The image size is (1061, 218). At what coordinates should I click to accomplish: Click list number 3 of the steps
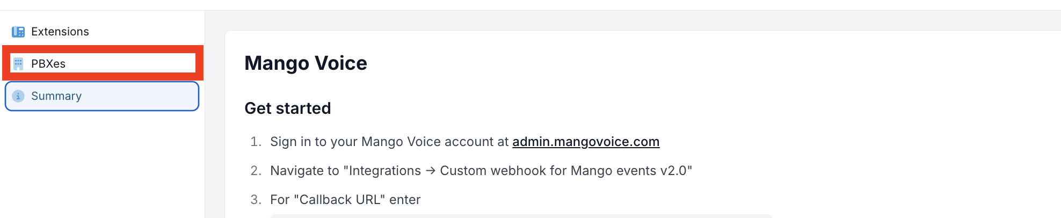[256, 200]
